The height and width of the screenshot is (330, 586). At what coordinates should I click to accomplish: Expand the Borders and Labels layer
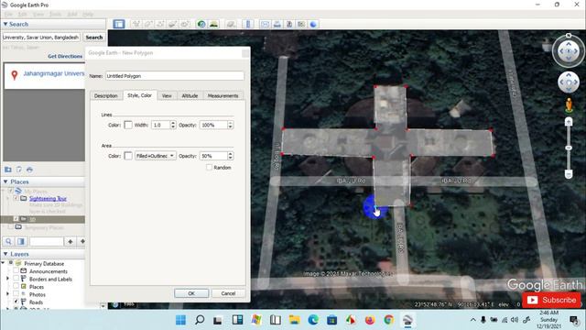pos(8,279)
